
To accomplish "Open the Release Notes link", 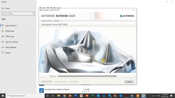I will [74, 82].
